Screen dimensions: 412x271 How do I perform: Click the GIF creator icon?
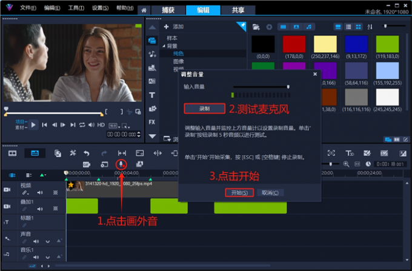(87, 164)
